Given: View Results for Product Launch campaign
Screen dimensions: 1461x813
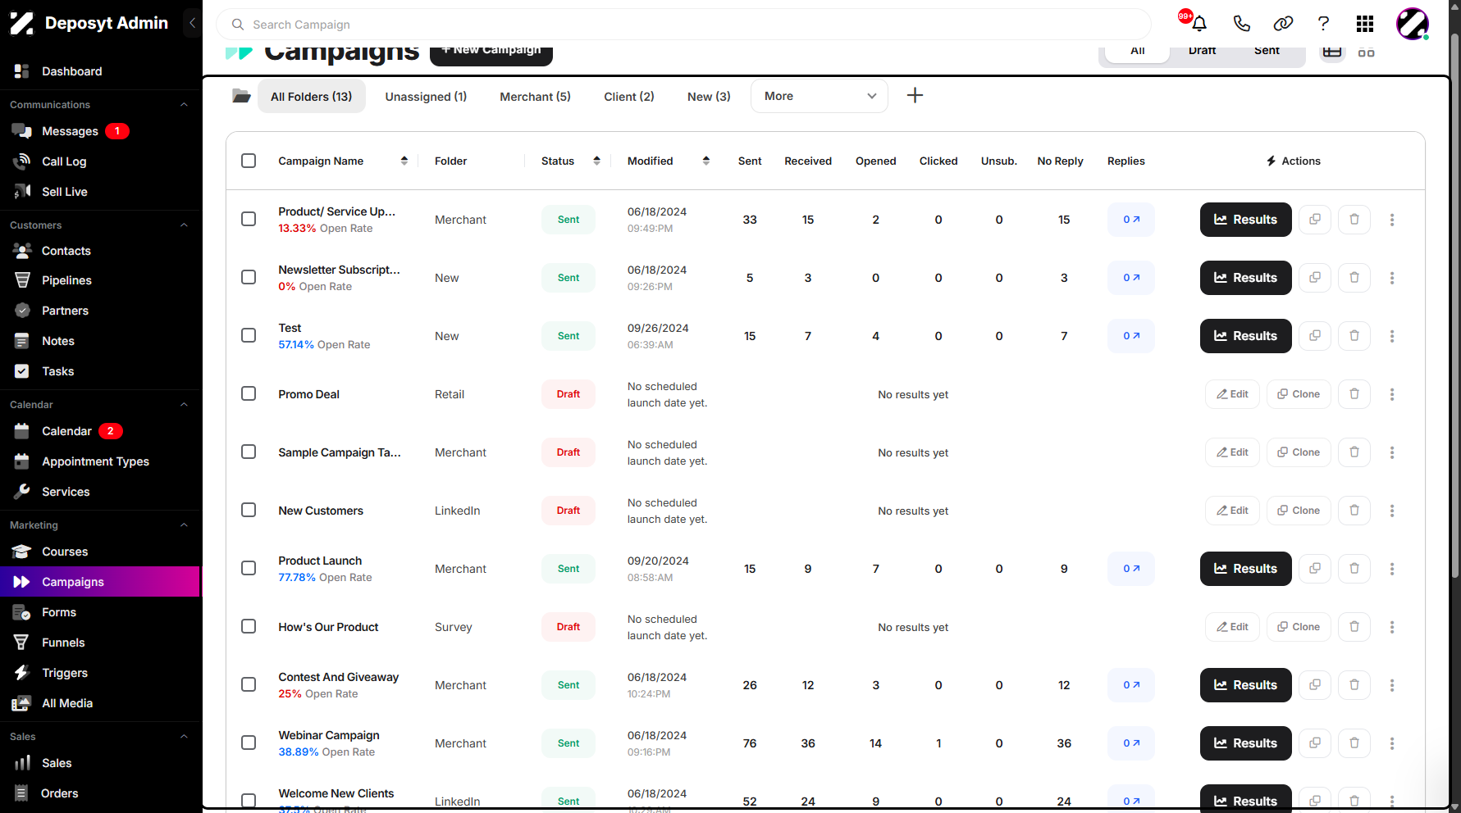Looking at the screenshot, I should click(1245, 569).
